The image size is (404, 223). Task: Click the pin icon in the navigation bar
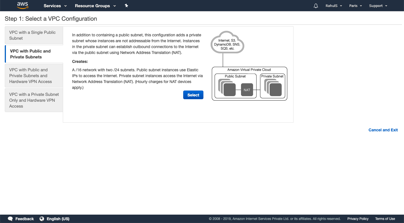(x=126, y=6)
